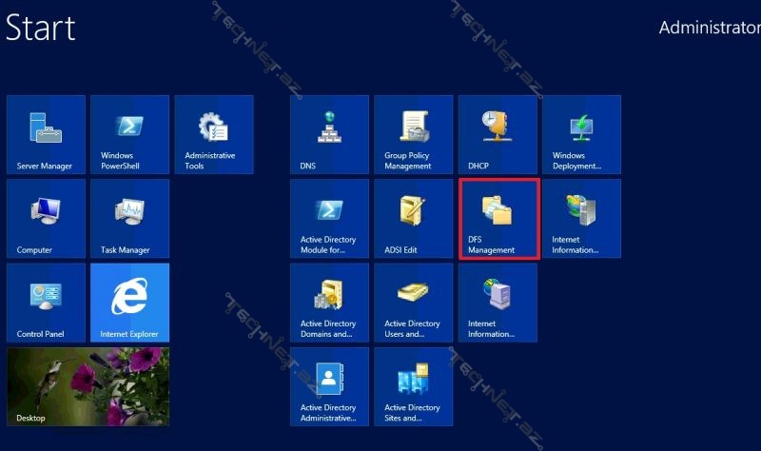Open Active Directory Domains and Trusts
This screenshot has height=451, width=761.
point(329,303)
